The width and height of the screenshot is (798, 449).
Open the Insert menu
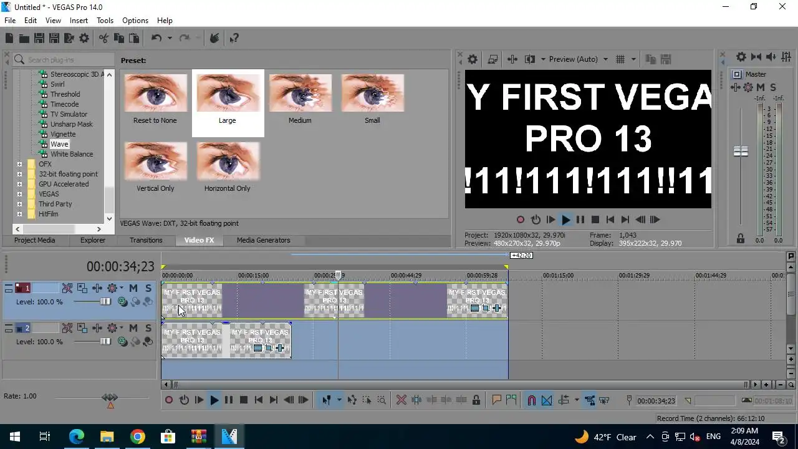pyautogui.click(x=79, y=21)
